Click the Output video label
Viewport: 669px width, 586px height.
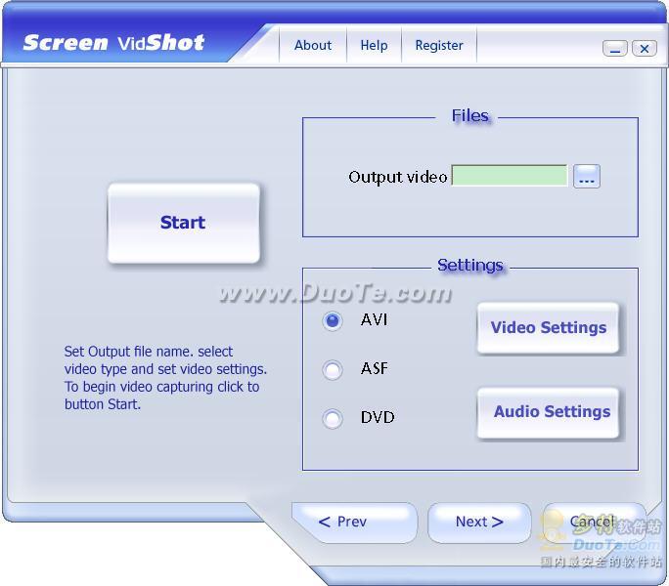pos(398,177)
